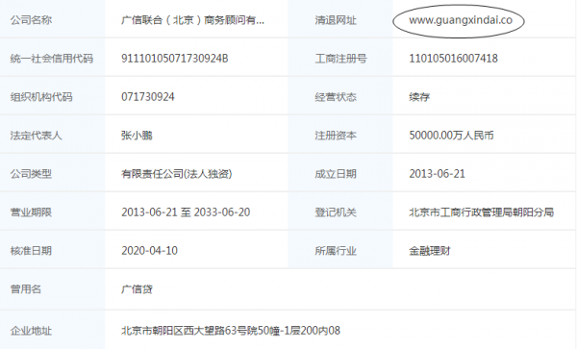This screenshot has width=577, height=349.
Task: Click the address 北京市朝阳区西大望路63号院50幢-1层200内08
Action: point(231,331)
